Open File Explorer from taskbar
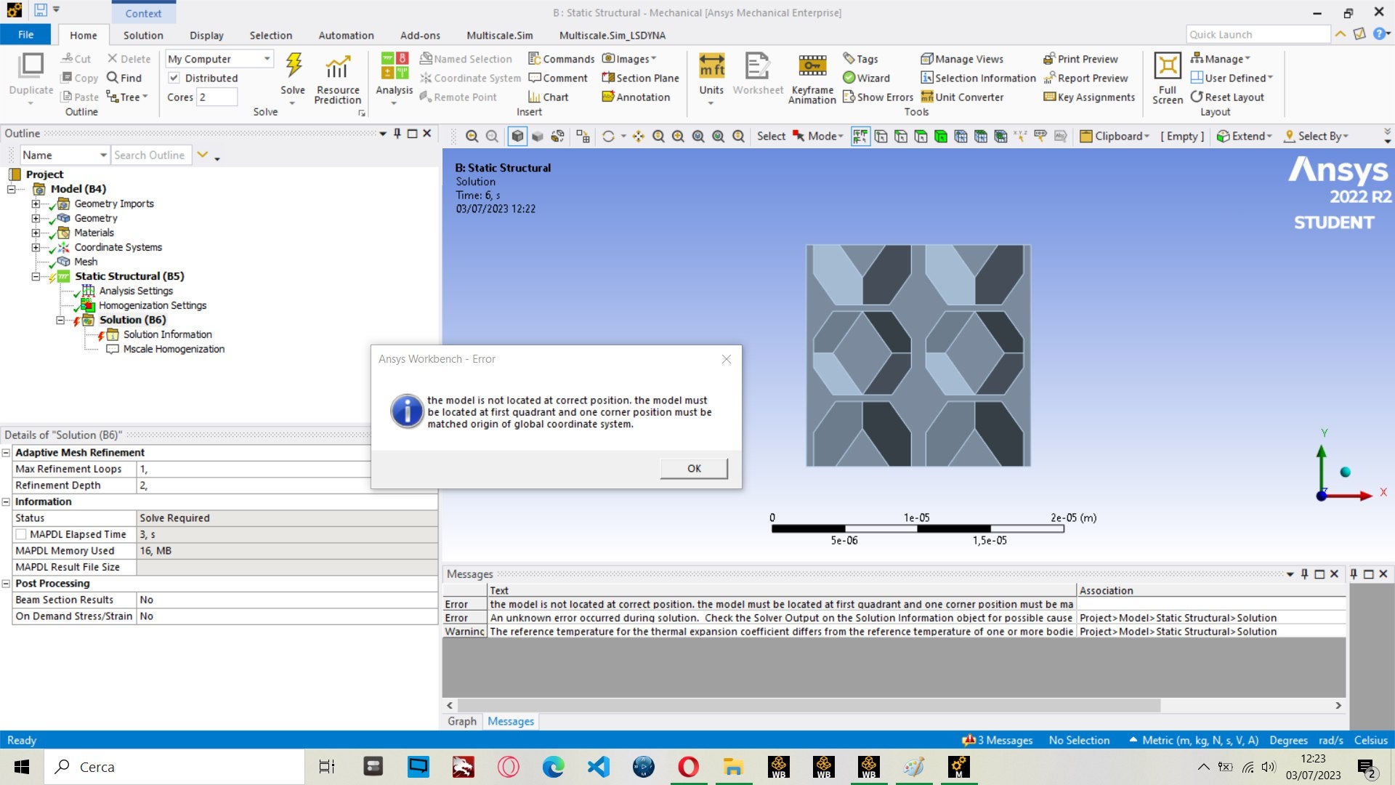This screenshot has height=785, width=1395. pyautogui.click(x=734, y=767)
